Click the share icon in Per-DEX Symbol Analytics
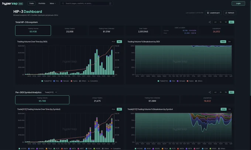 (210, 92)
